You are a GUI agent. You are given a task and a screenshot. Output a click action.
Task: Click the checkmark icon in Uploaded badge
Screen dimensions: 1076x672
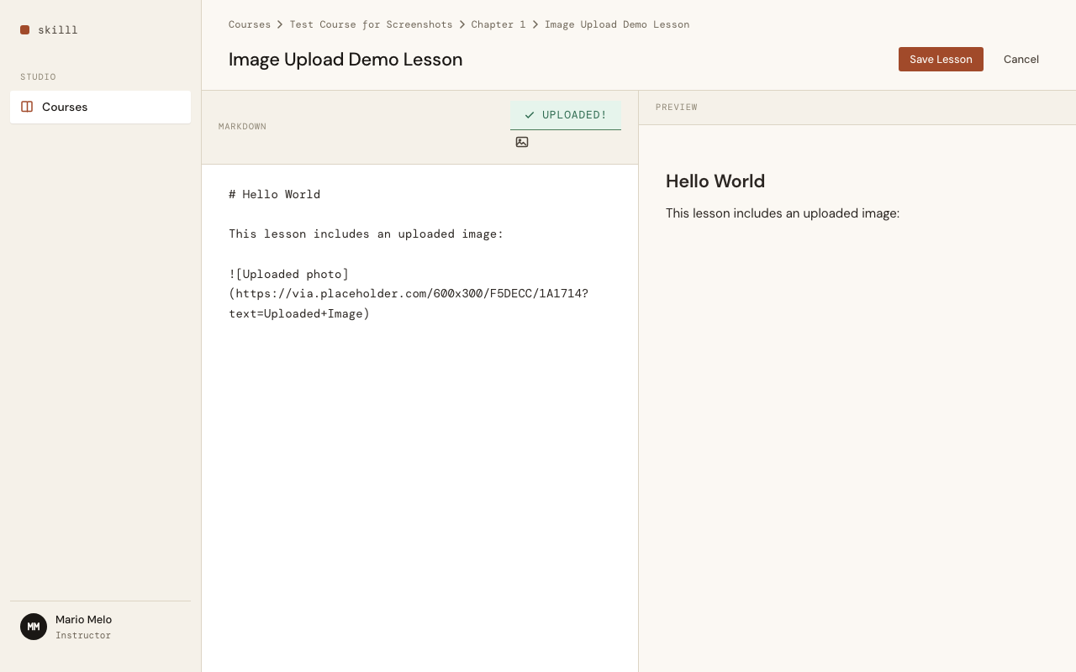click(x=530, y=115)
